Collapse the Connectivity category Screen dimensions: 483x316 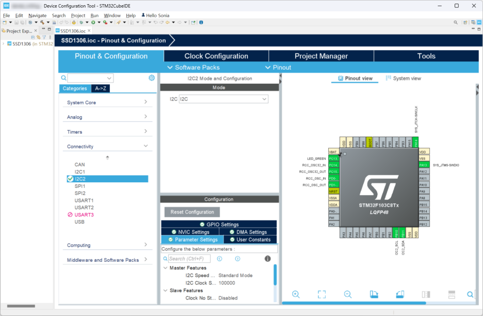tap(107, 146)
